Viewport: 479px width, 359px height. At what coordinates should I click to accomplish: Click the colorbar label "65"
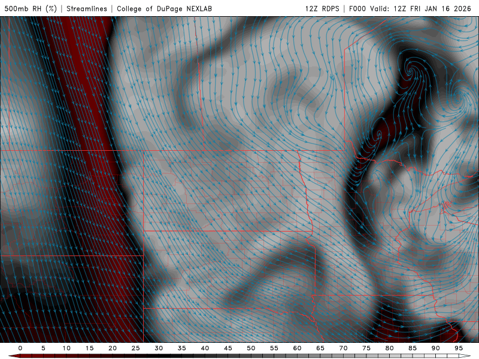click(320, 348)
